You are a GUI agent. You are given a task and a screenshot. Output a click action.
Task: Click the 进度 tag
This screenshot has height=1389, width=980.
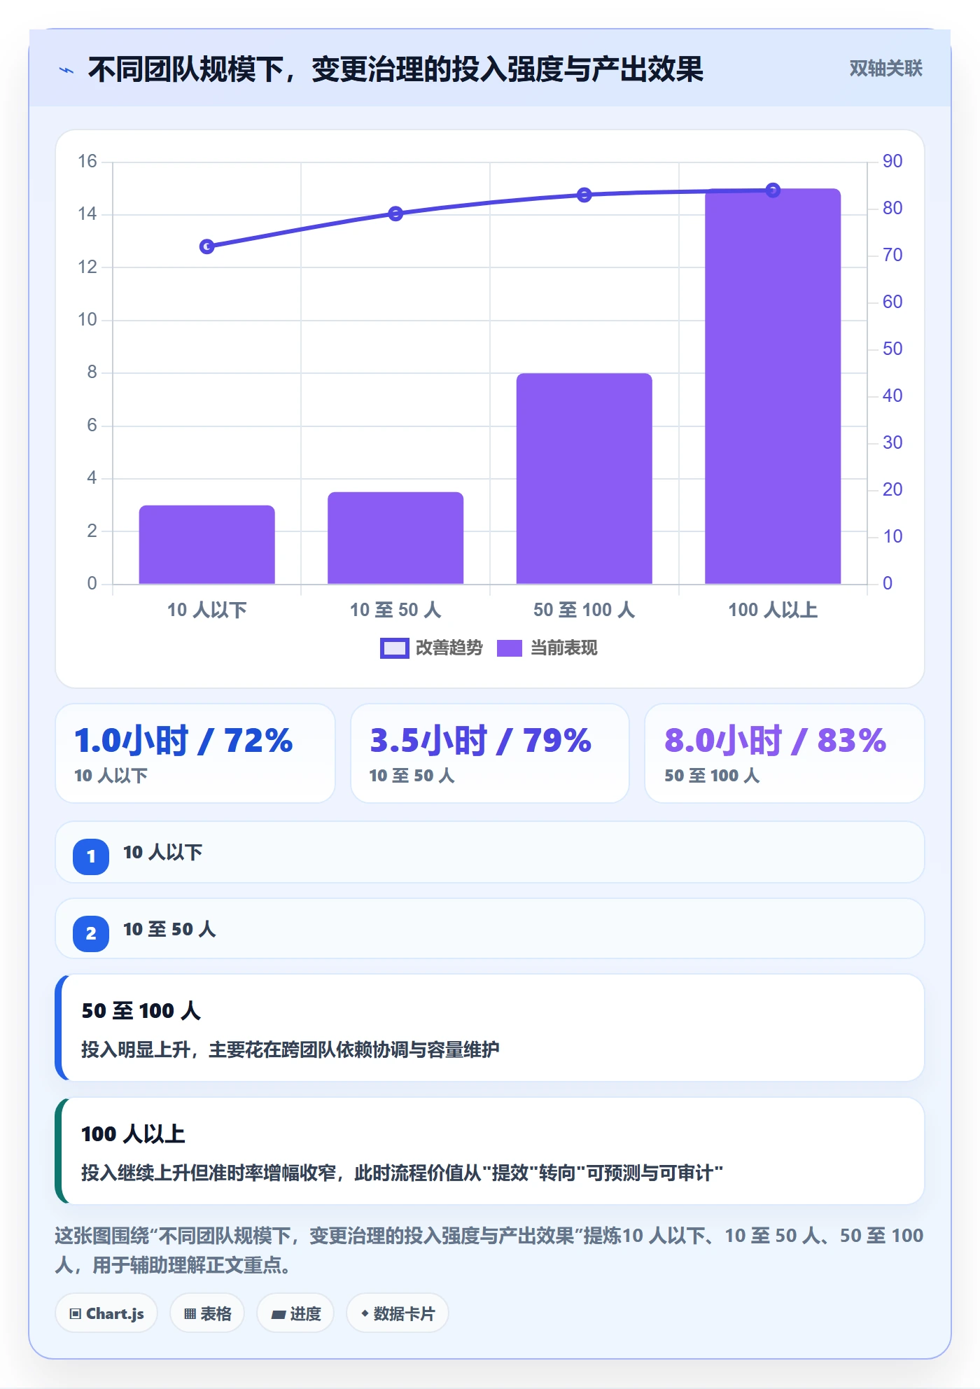tap(295, 1313)
